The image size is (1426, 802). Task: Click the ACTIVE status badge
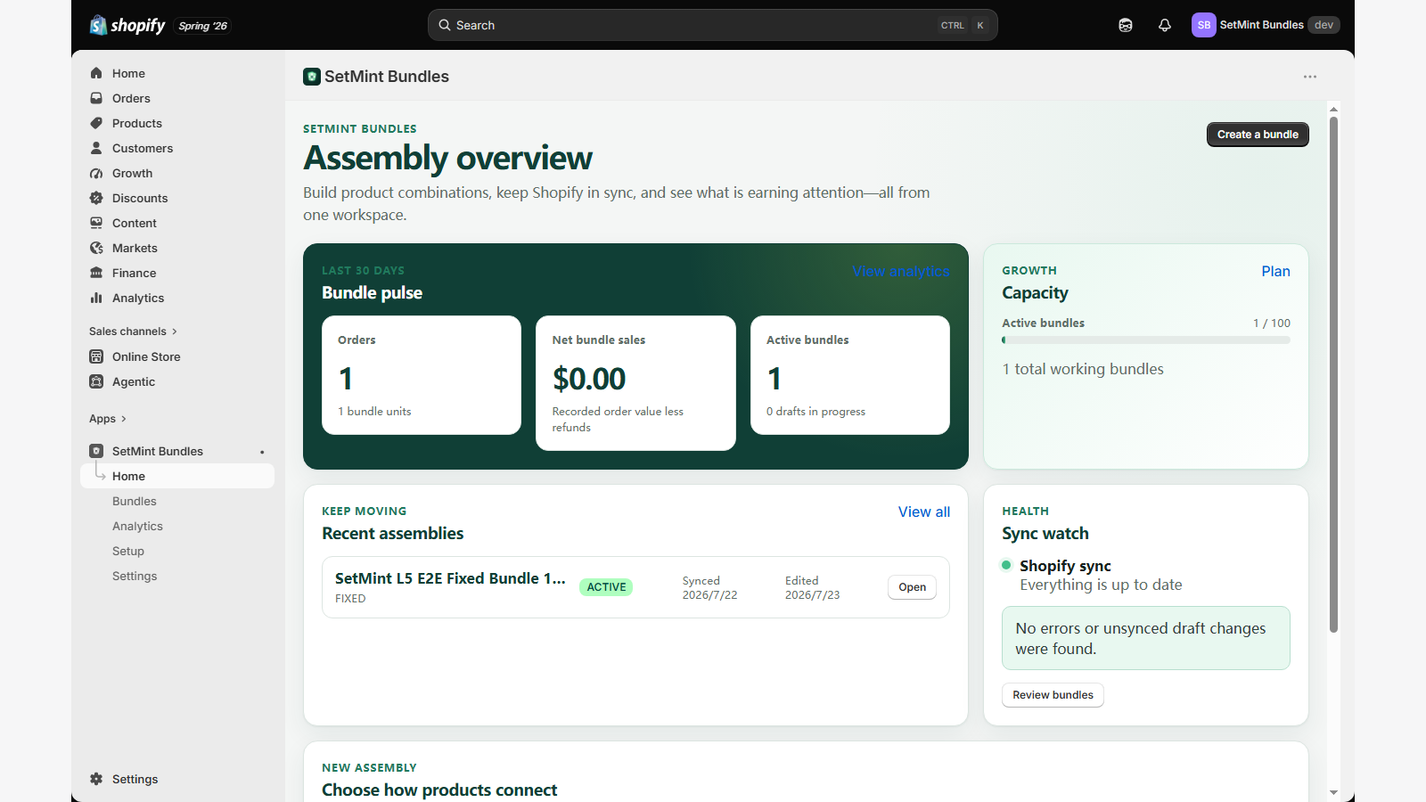pyautogui.click(x=606, y=587)
